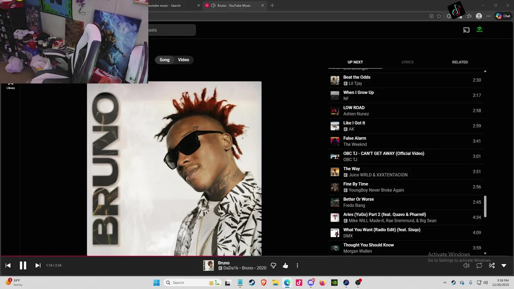Open Discord from taskbar
514x289 pixels.
click(x=311, y=283)
